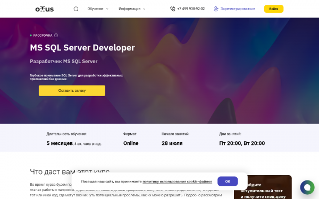Open the installment info question icon

[x=56, y=36]
